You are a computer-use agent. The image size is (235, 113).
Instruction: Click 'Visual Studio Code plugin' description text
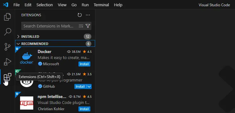[x=64, y=103]
